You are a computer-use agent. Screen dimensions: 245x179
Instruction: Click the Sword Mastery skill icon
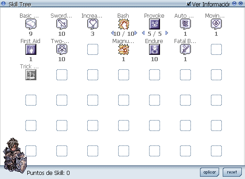click(x=62, y=24)
